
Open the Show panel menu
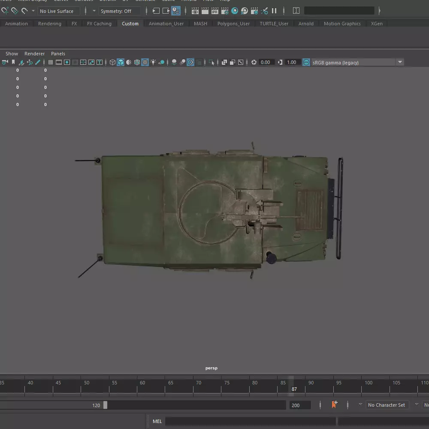(x=12, y=54)
